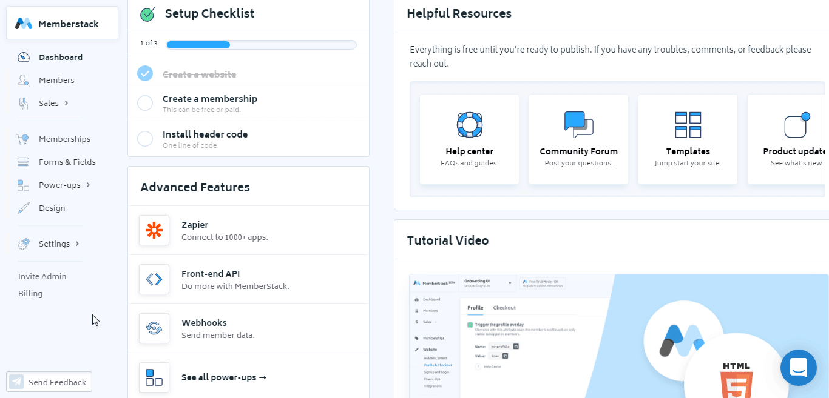829x398 pixels.
Task: Click the Webhooks sync icon
Action: (x=154, y=328)
